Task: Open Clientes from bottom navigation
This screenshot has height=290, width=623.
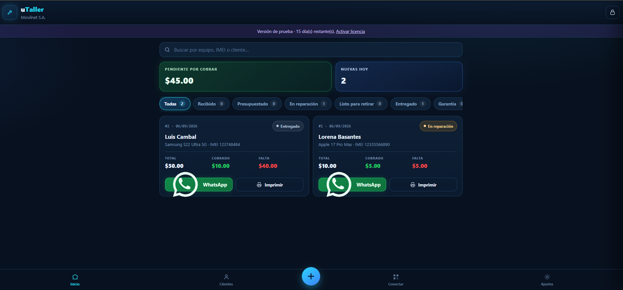Action: pos(226,280)
